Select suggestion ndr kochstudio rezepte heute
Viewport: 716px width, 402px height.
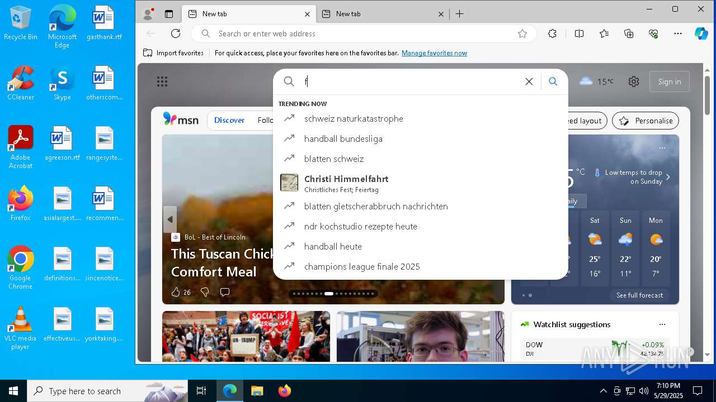tap(421, 226)
